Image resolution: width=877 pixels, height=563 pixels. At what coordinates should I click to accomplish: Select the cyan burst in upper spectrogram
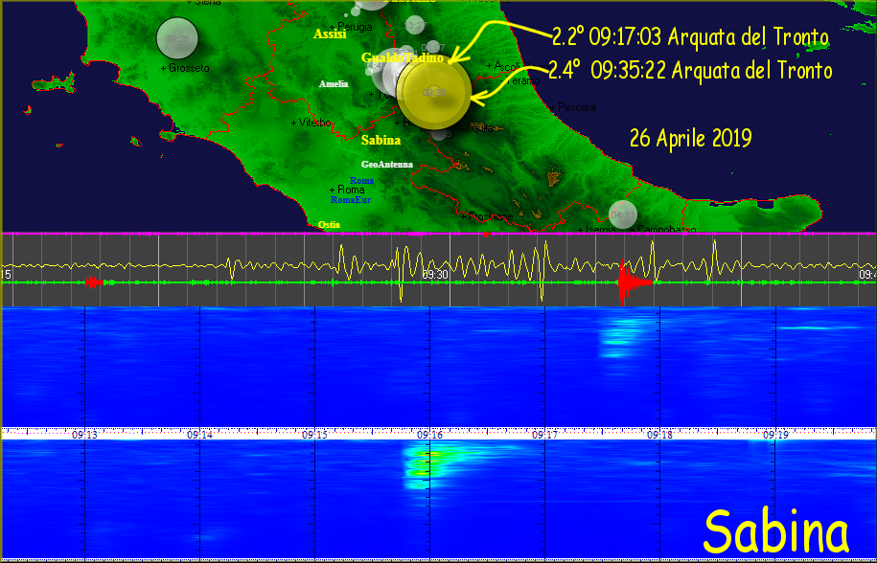tap(618, 338)
